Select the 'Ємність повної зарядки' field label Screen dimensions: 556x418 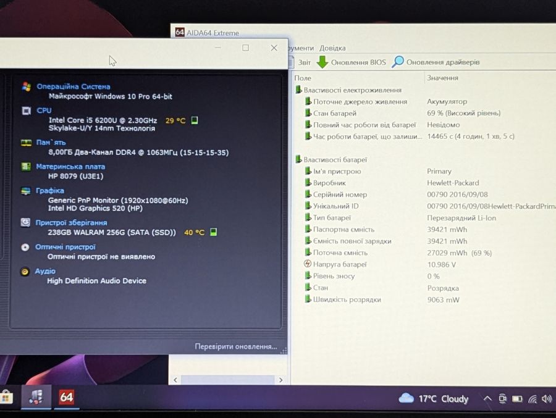point(352,241)
